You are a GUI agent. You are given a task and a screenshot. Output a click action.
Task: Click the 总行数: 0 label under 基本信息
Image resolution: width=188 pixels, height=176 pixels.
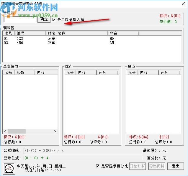[x=12, y=142]
